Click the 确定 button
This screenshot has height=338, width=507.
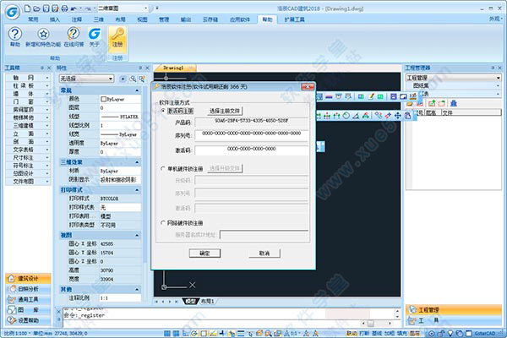coord(204,253)
